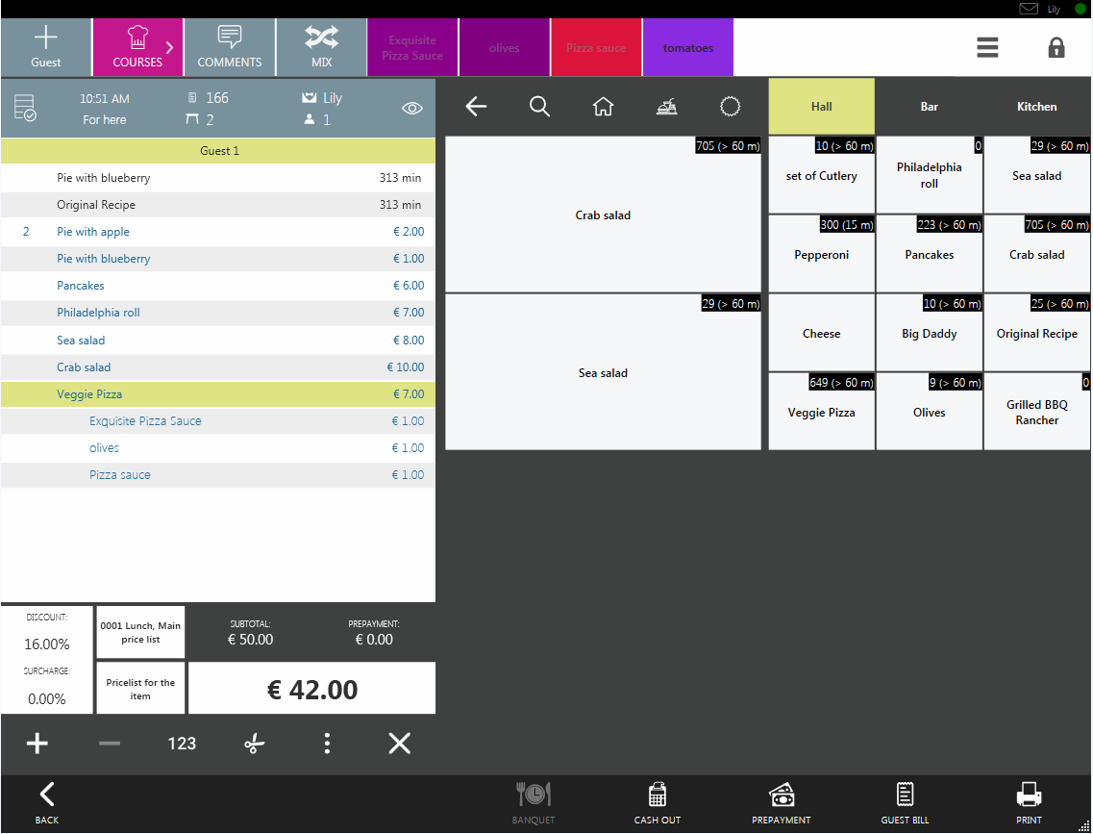Image resolution: width=1093 pixels, height=834 pixels.
Task: Open the Cash Out register icon
Action: [658, 802]
